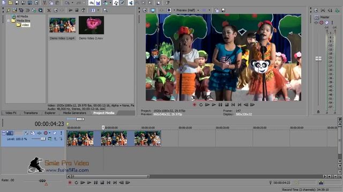This screenshot has height=192, width=343.
Task: Click Stop Preview icon in Project Media toolbar
Action: (77, 10)
